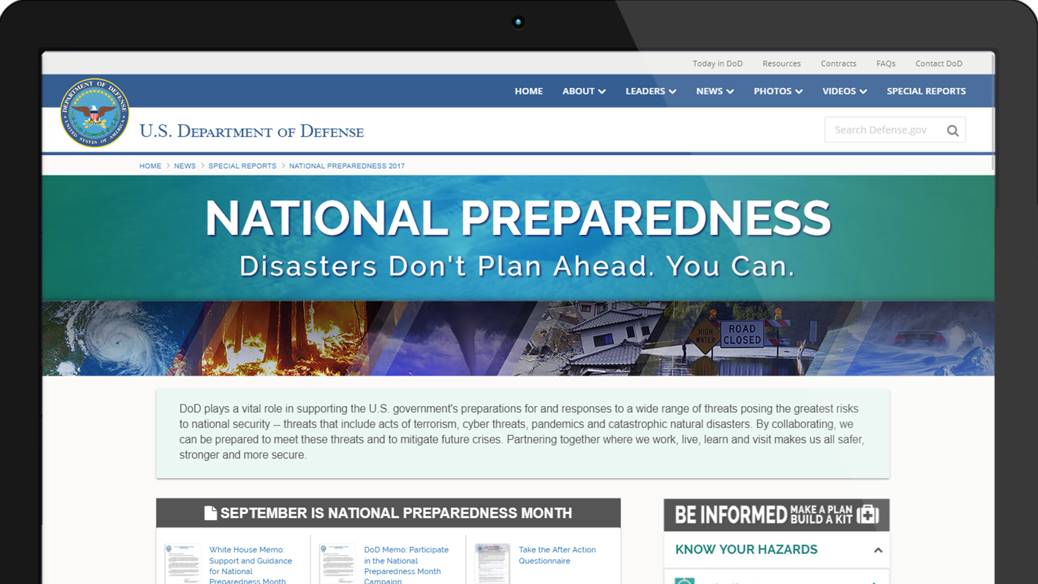Click the first aid kit icon on BE INFORMED banner
This screenshot has height=584, width=1038.
(x=867, y=514)
